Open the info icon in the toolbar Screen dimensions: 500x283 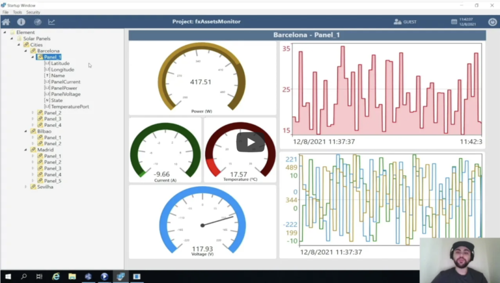(x=21, y=21)
